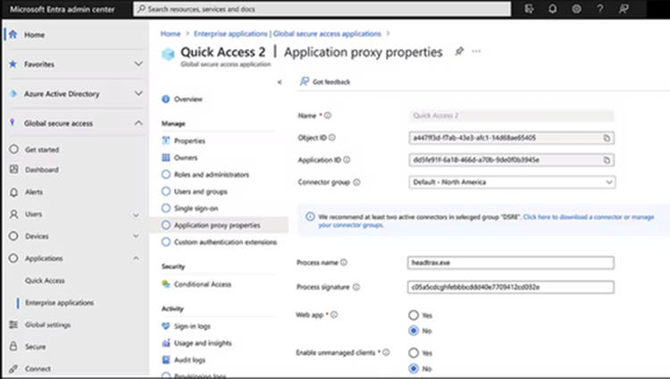Show info tooltip for Application ID
This screenshot has height=379, width=670.
click(x=347, y=160)
